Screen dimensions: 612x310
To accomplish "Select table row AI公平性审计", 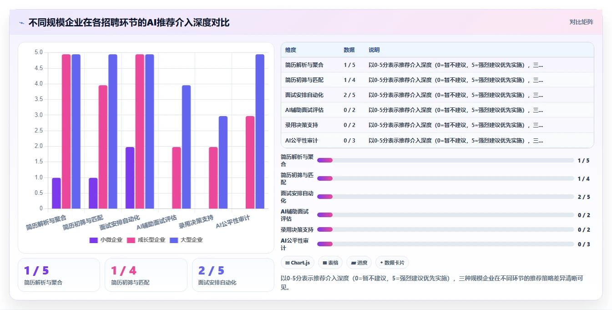I will (x=437, y=140).
